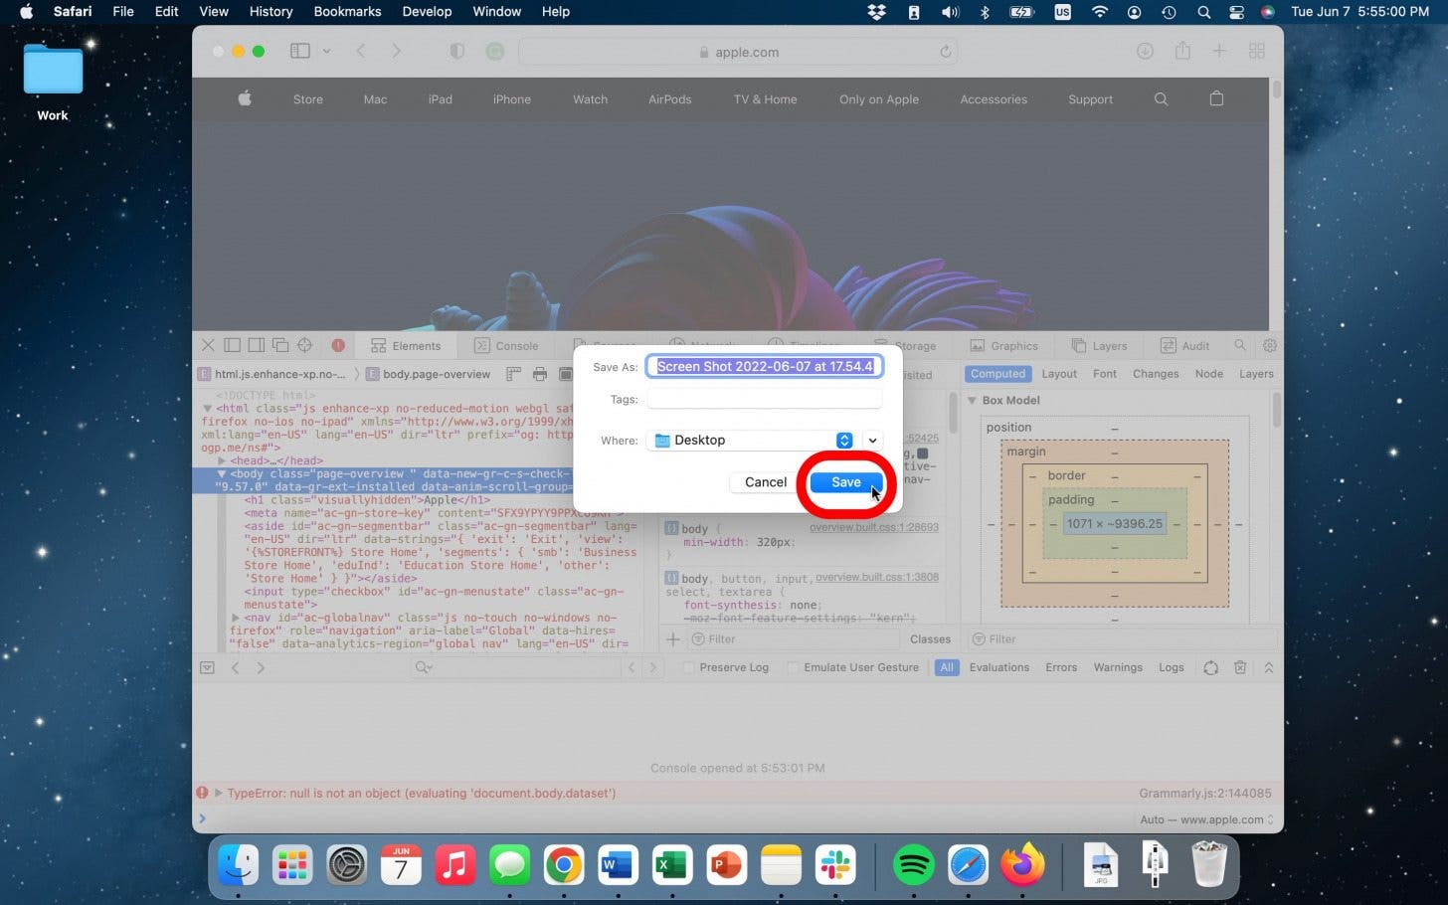Expand the save dialog with the disclosure chevron
Image resolution: width=1448 pixels, height=905 pixels.
click(872, 440)
